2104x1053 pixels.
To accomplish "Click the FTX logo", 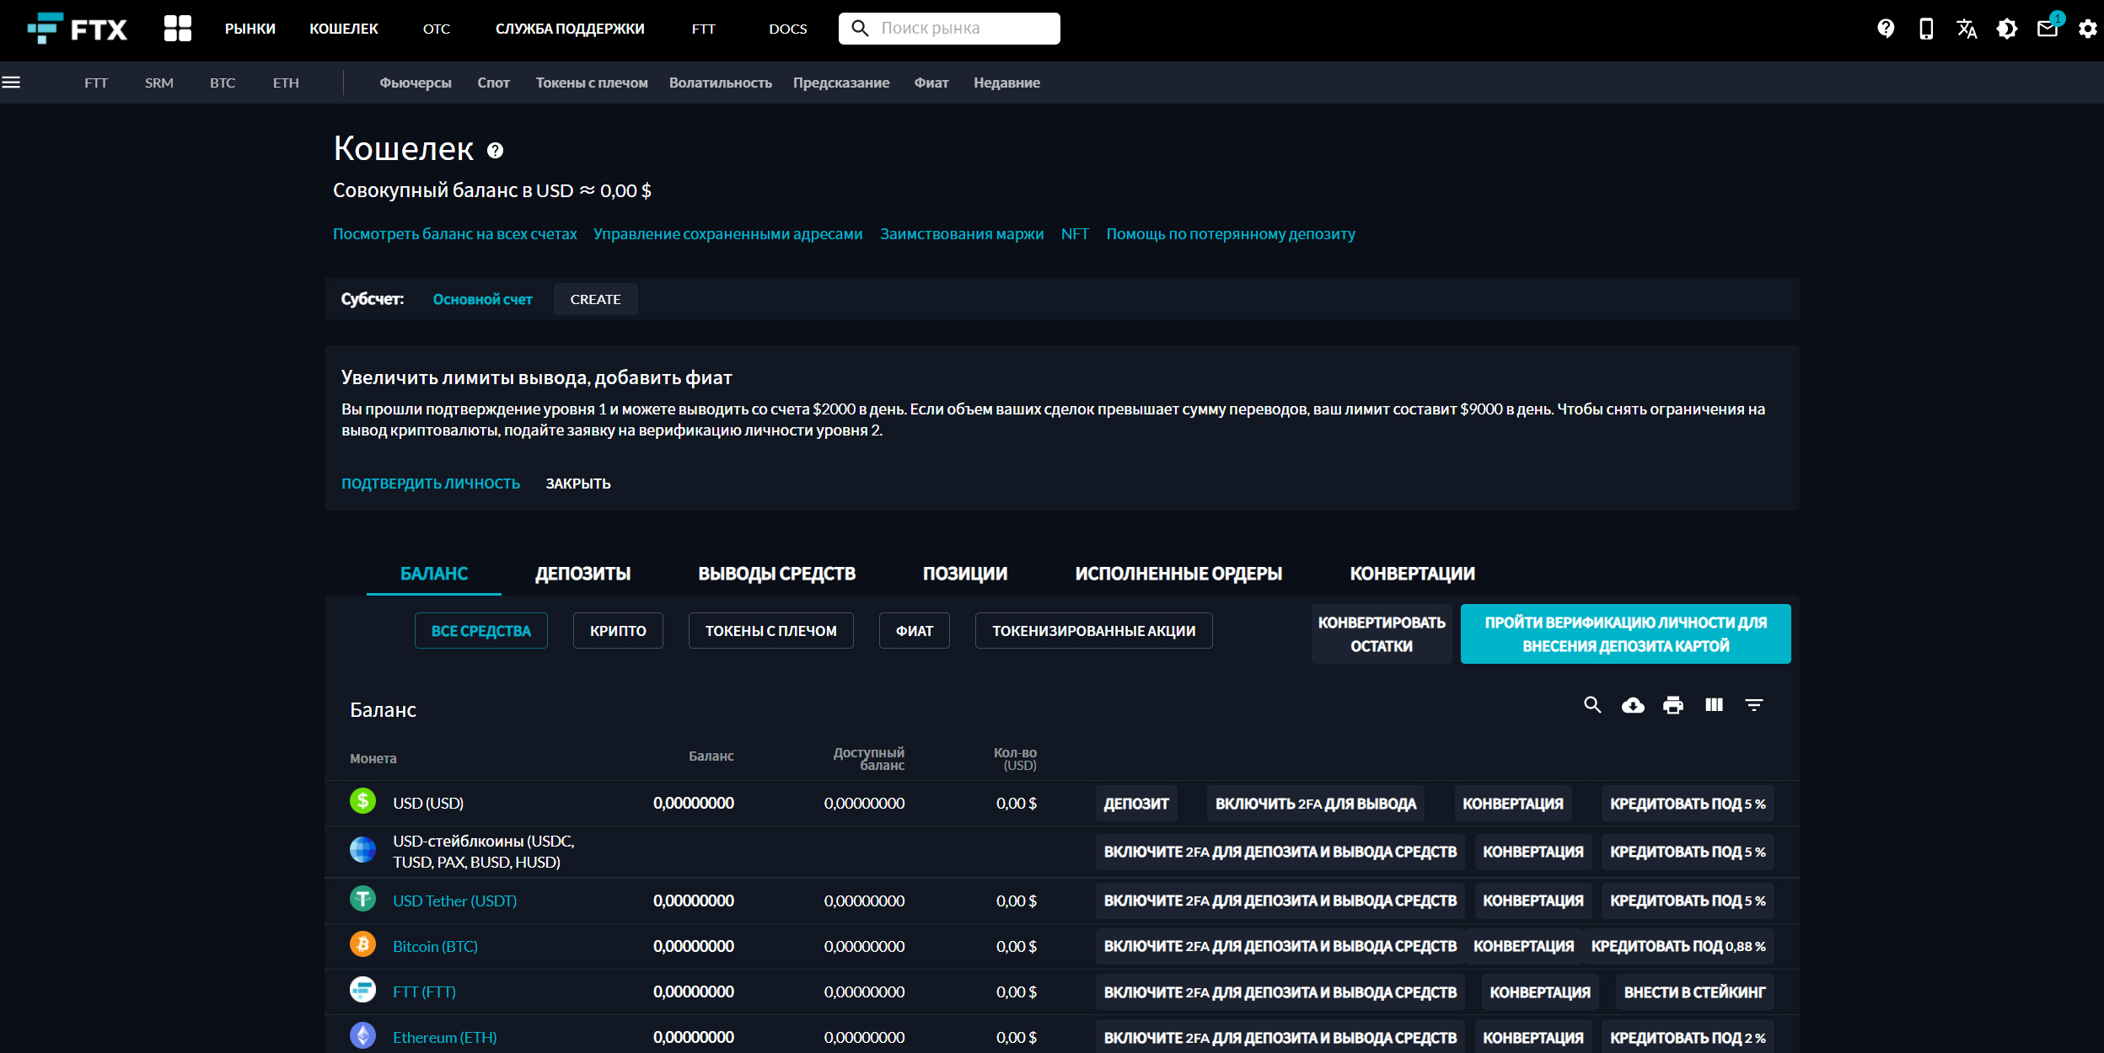I will [77, 29].
